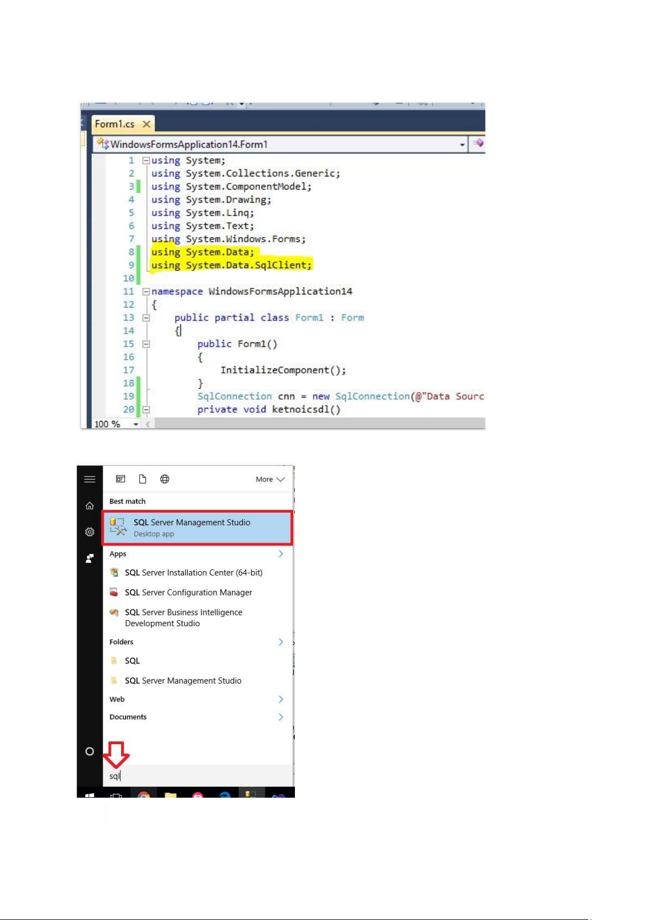651x920 pixels.
Task: Expand the Folders results category chevron
Action: [281, 642]
